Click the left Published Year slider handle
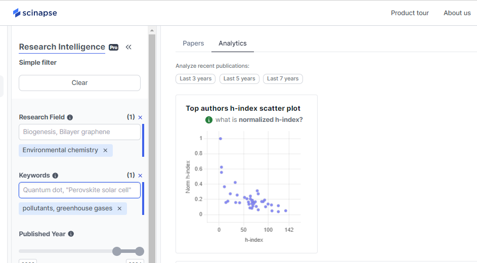 (x=116, y=251)
